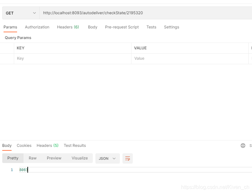Click the KEY column header
Screen dimensions: 252x193
pos(21,48)
